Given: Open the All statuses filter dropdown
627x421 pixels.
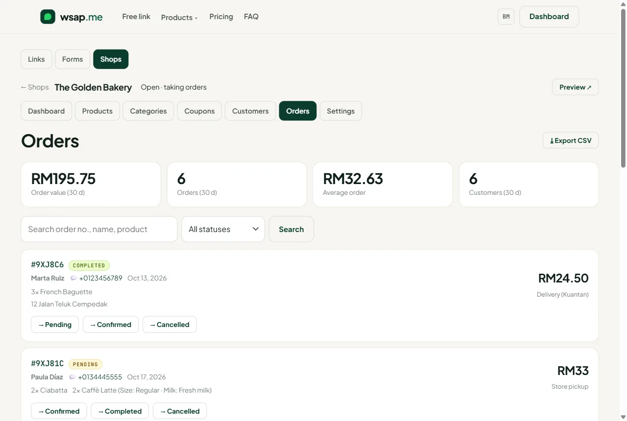Looking at the screenshot, I should click(x=223, y=229).
